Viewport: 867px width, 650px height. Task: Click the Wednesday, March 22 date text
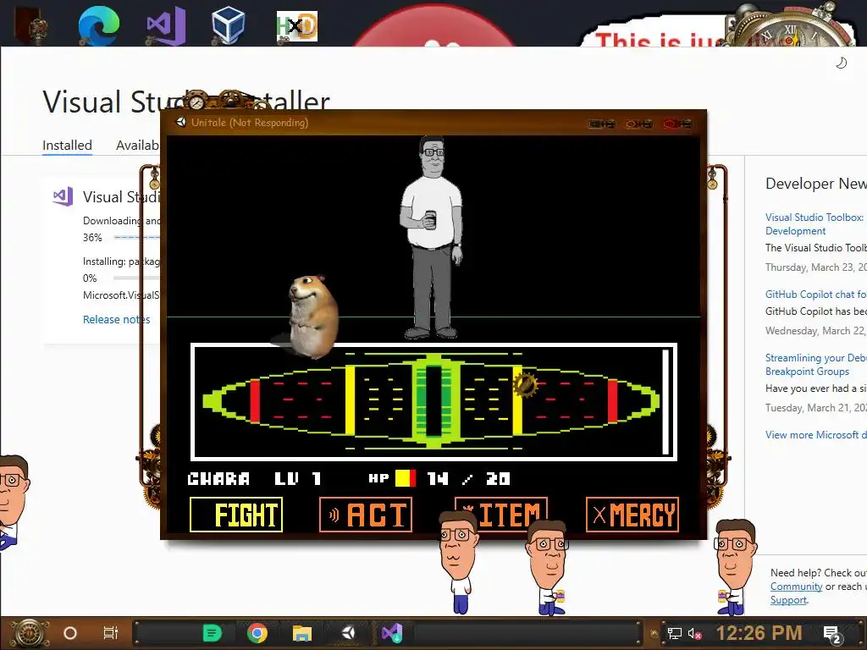pyautogui.click(x=816, y=331)
